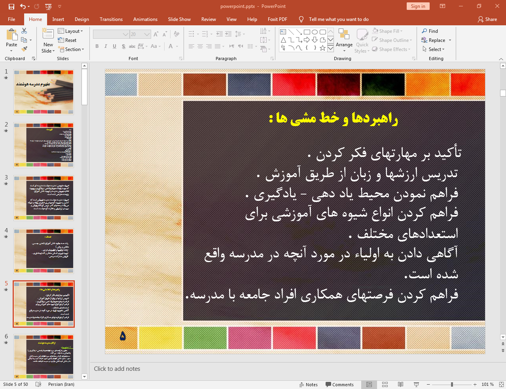Image resolution: width=506 pixels, height=389 pixels.
Task: Toggle text shadow
Action: point(123,46)
